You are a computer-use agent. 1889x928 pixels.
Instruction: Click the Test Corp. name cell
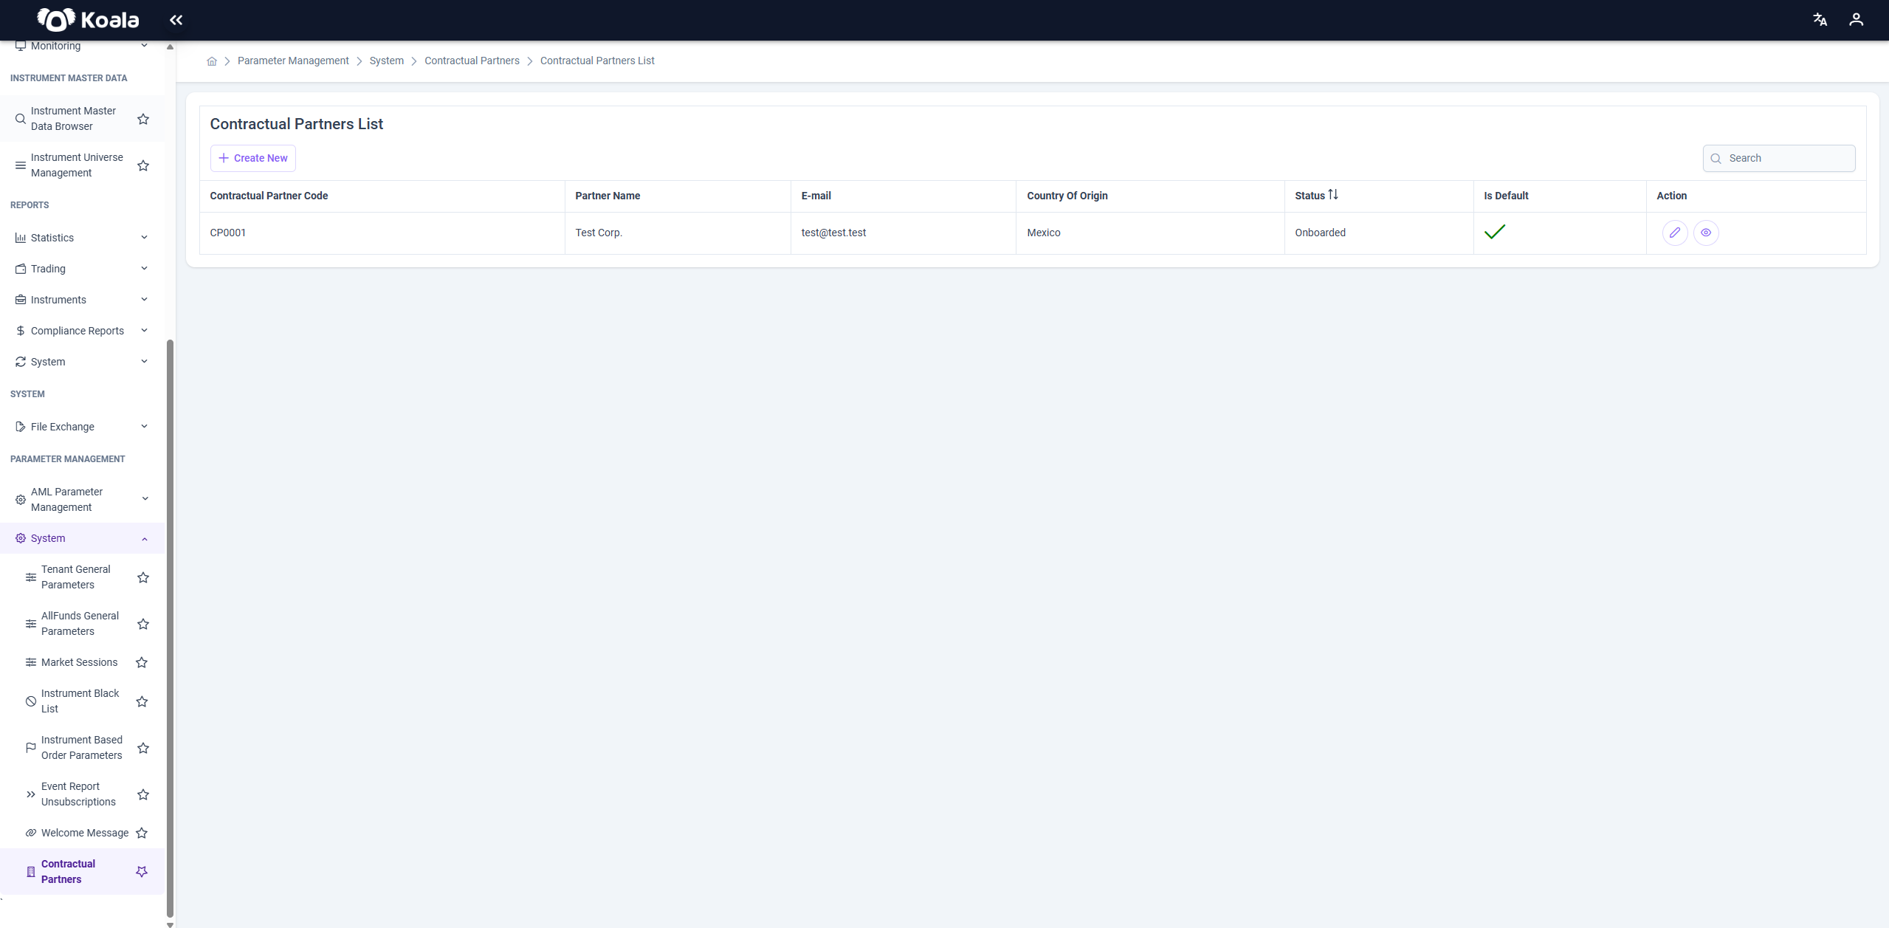(x=678, y=233)
